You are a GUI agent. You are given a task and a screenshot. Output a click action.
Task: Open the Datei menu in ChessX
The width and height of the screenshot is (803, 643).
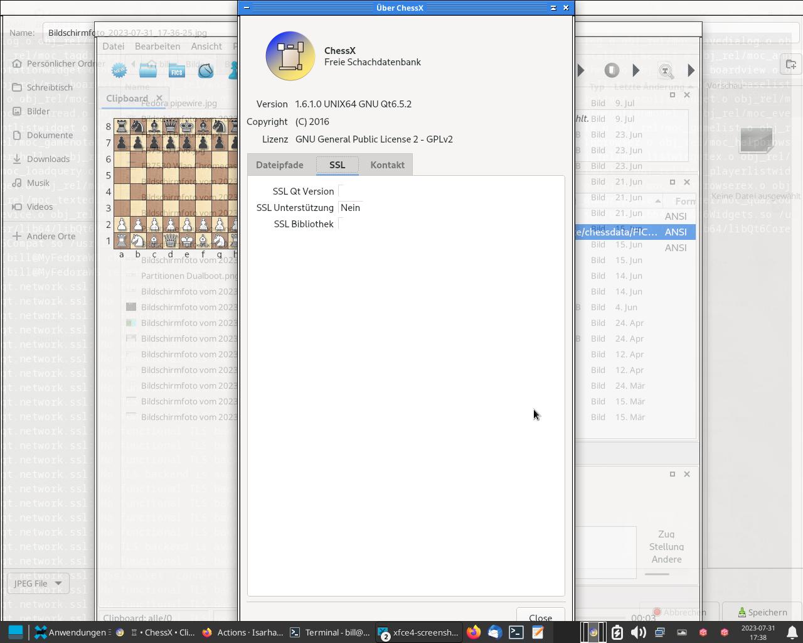(x=114, y=46)
